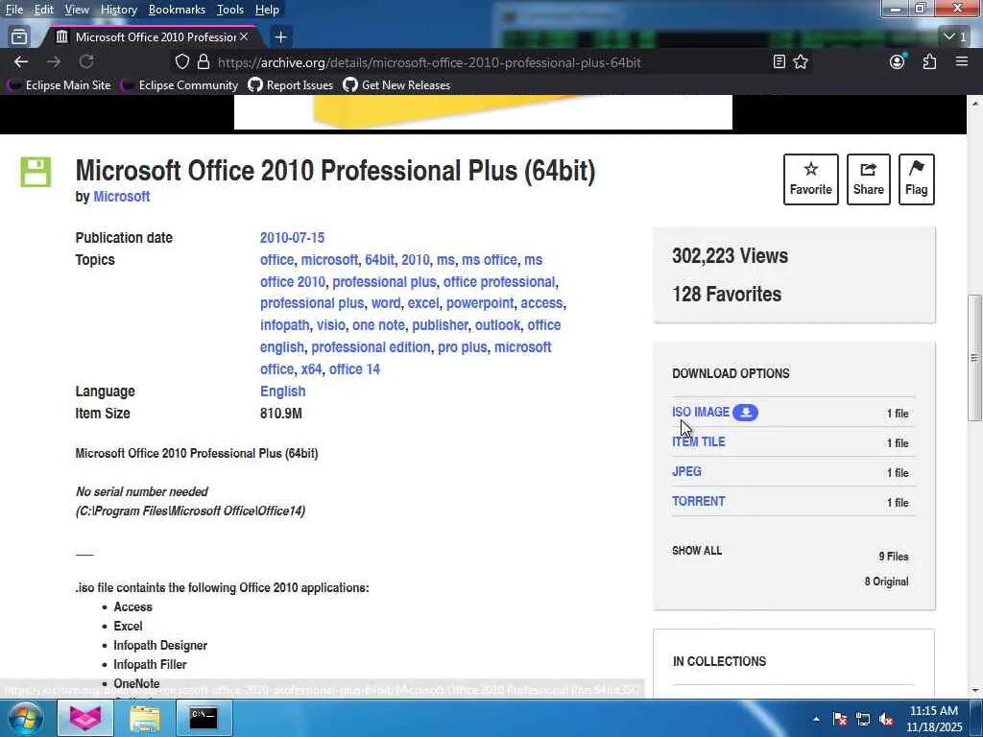Click the green software floppy-disk icon
Viewport: 983px width, 737px height.
[36, 172]
